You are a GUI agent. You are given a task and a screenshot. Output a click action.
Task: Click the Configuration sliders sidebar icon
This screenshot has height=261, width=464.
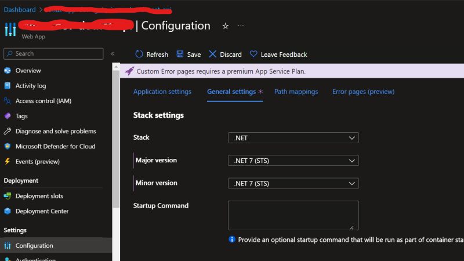8,245
